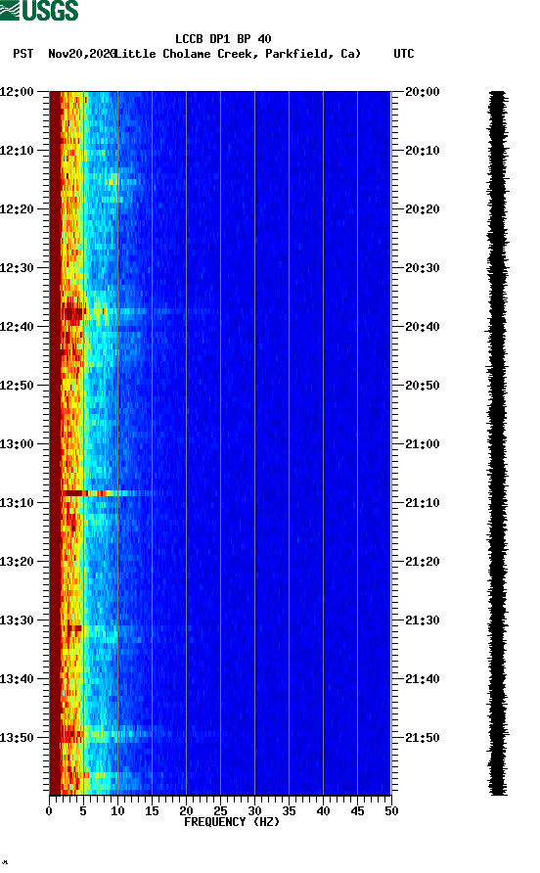Click the 13:50 PST time label
This screenshot has width=540, height=873.
pyautogui.click(x=18, y=738)
